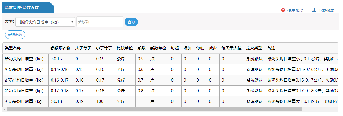Click the scrollbar right arrow
Image resolution: width=343 pixels, height=116 pixels.
point(336,109)
